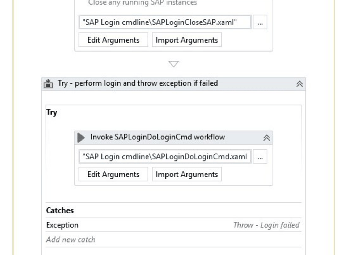Image resolution: width=340 pixels, height=255 pixels.
Task: Edit Arguments for SAPLoginDoLoginCmd workflow
Action: point(113,174)
